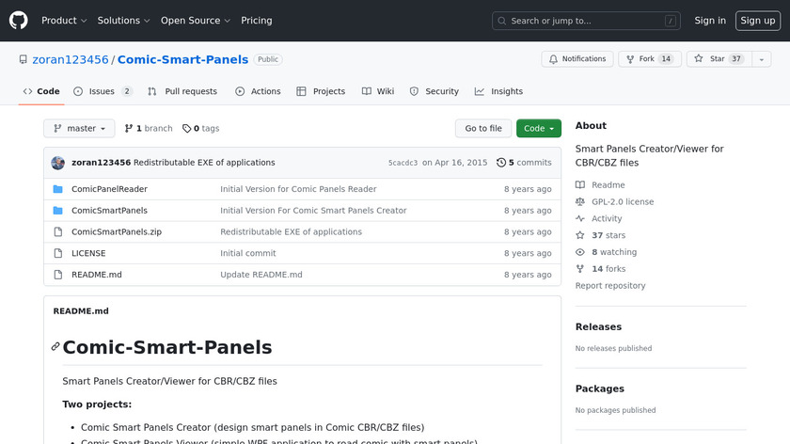790x444 pixels.
Task: Expand the green Code dropdown
Action: click(x=538, y=129)
